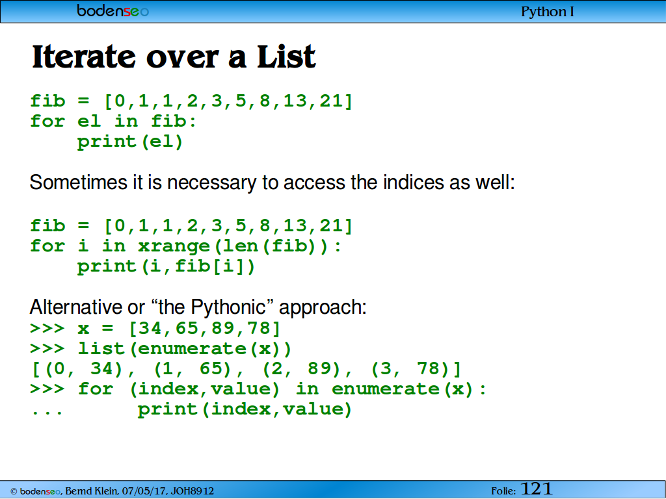666x499 pixels.
Task: Click the 'for i in xrange(len(fib)):' line
Action: pos(185,246)
